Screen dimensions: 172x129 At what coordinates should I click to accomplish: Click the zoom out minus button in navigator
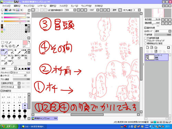[x=163, y=20]
